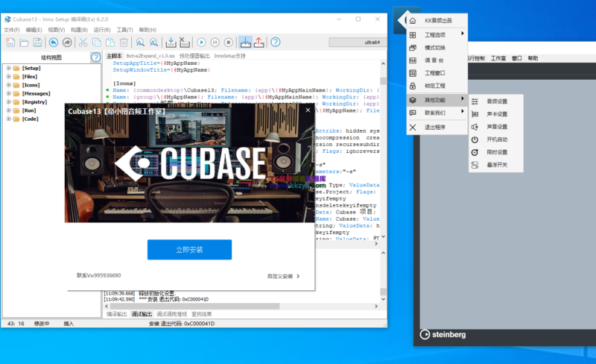Select 开机启动 power entry
Screen dimensions: 596x364
496,139
